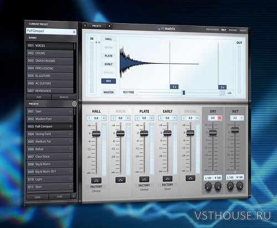Viewport: 277px width, 228px height.
Task: Click the REV TIME slider handle
Action: click(x=184, y=92)
